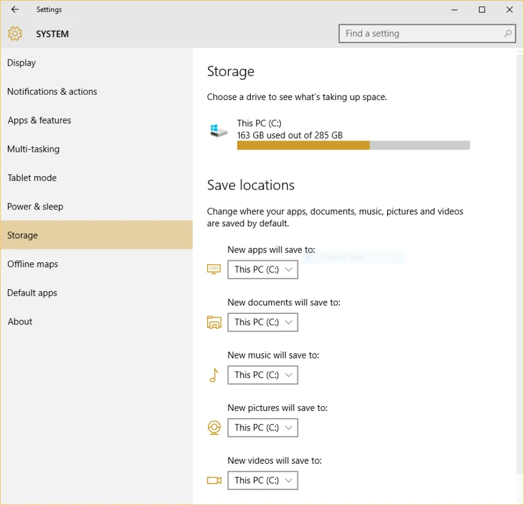Click 'Choose a drive to see what's taking up space.'
The width and height of the screenshot is (524, 505).
(297, 97)
